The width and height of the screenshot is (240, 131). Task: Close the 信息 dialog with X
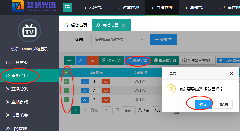[x=231, y=74]
